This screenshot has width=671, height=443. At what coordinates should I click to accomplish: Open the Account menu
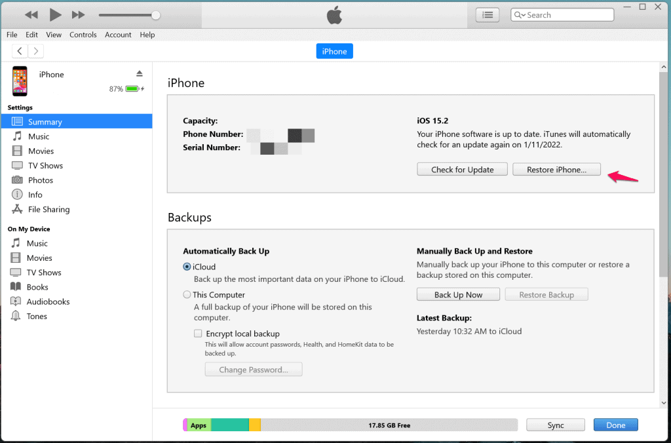[x=118, y=35]
